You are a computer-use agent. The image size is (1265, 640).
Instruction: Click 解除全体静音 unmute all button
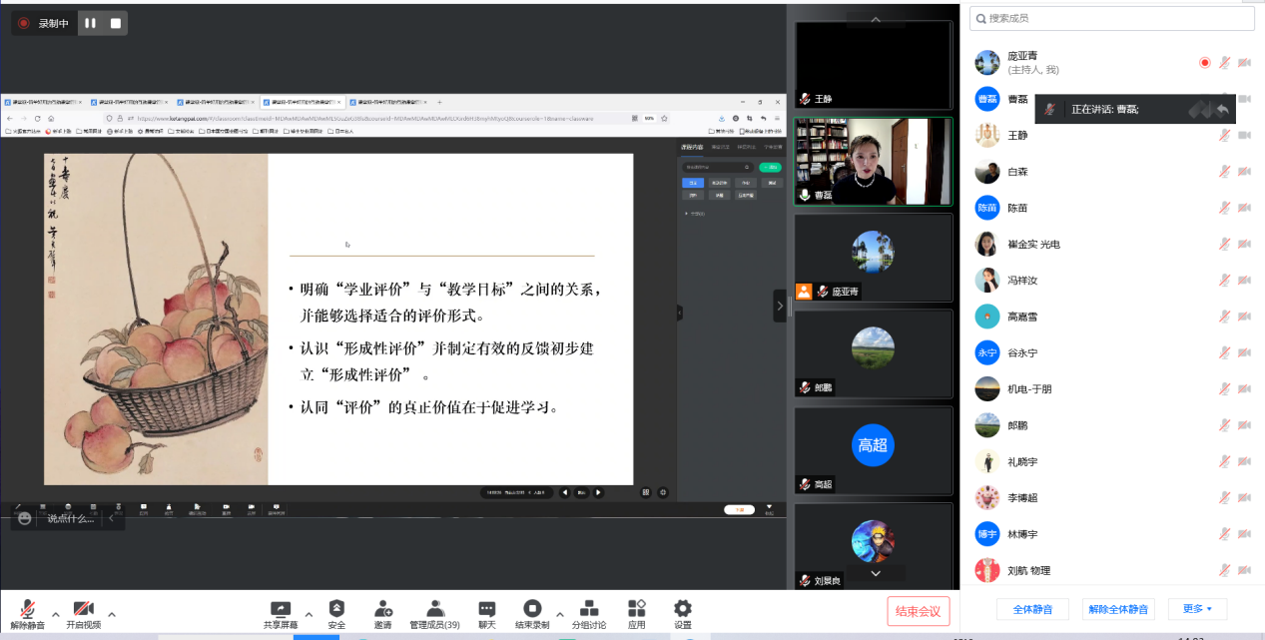[1118, 609]
